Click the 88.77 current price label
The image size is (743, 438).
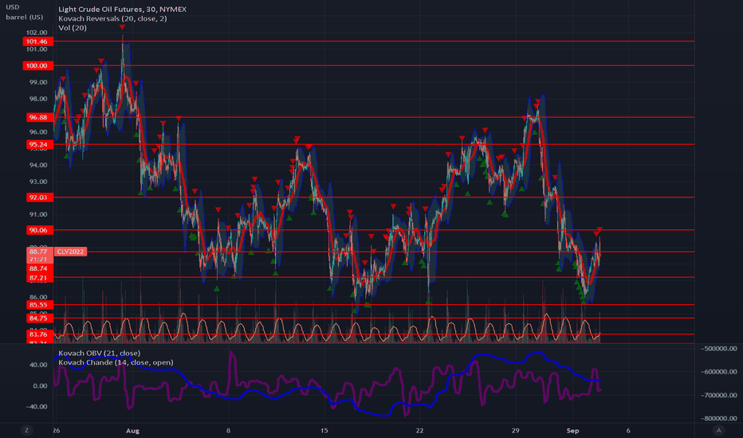coord(38,252)
